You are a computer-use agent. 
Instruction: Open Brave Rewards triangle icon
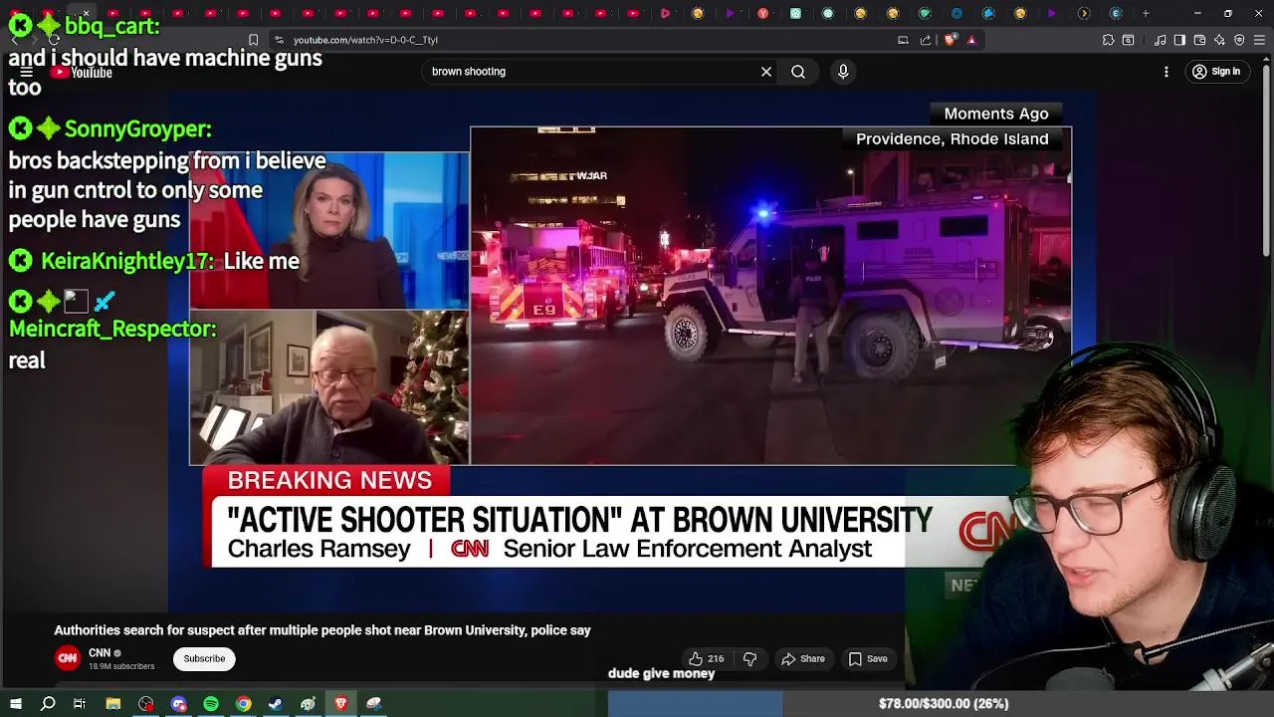click(971, 40)
